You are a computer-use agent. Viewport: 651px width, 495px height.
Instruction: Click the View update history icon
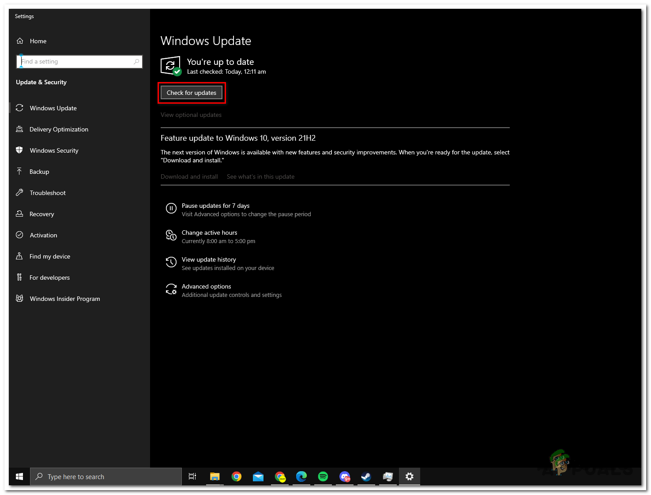[171, 262]
